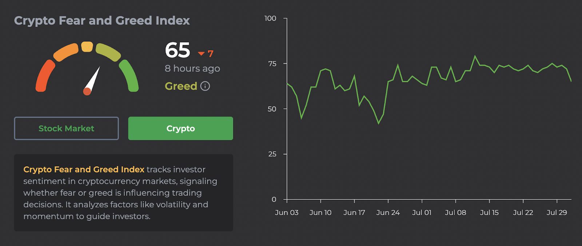Click the red down-arrow change indicator
The width and height of the screenshot is (582, 246).
click(202, 54)
